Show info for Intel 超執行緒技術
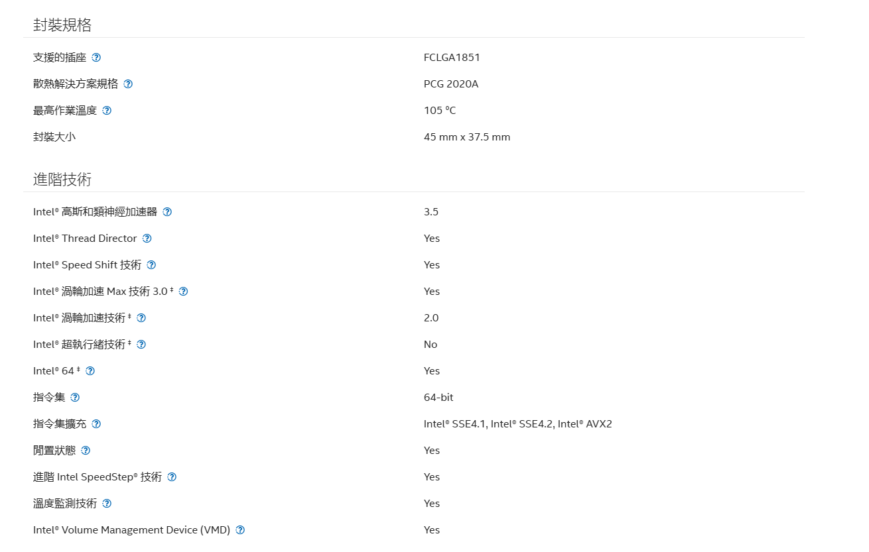 pyautogui.click(x=141, y=345)
